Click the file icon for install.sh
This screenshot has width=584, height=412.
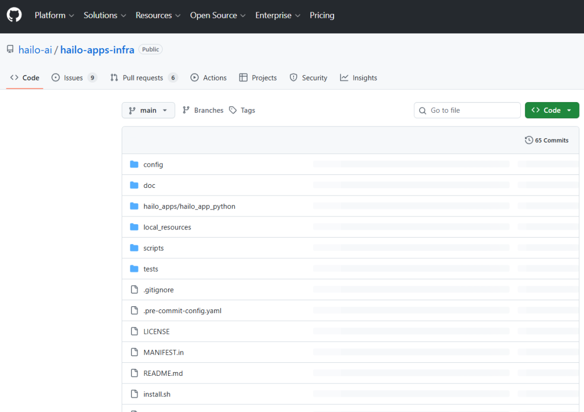134,394
